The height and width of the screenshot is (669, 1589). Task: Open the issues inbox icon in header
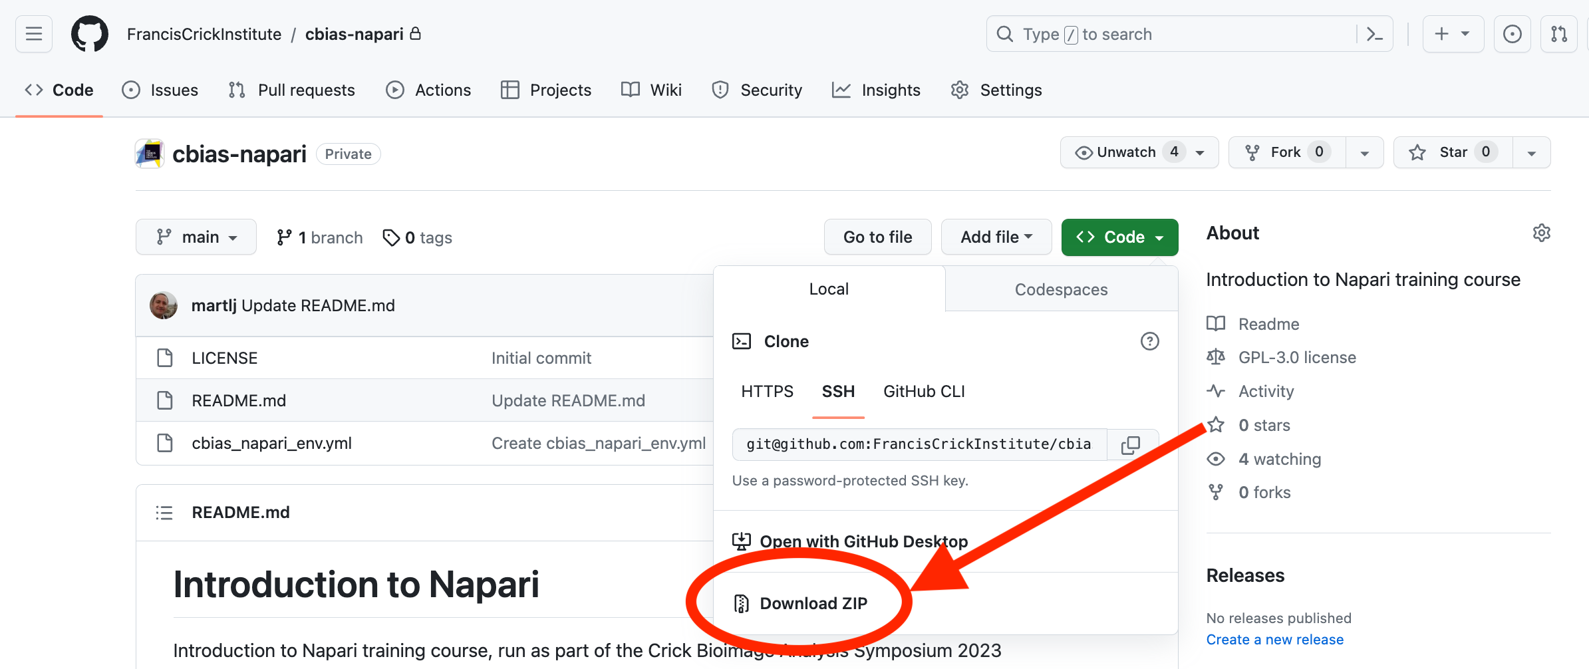[1512, 34]
